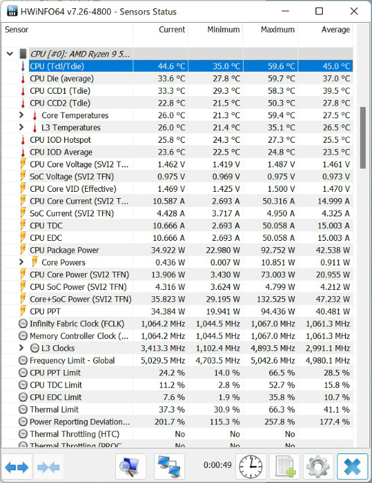
Task: Expand the Core Temperatures group
Action: (21, 115)
